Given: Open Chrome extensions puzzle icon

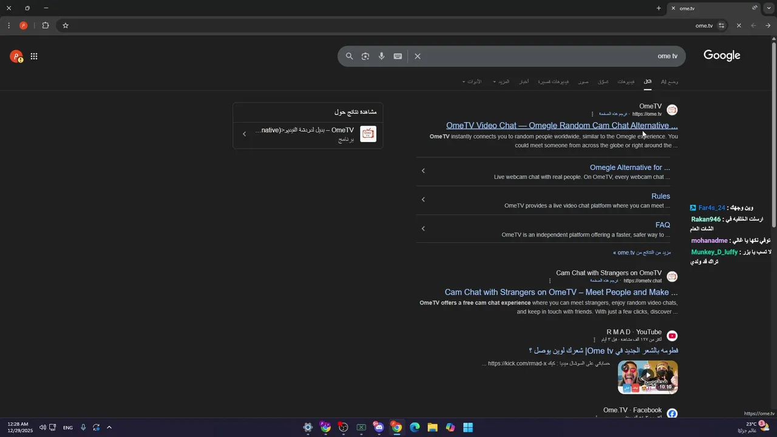Looking at the screenshot, I should pyautogui.click(x=46, y=25).
